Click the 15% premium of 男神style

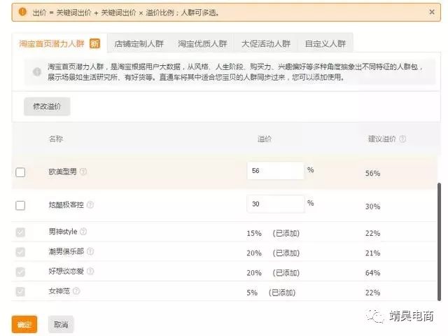pos(254,233)
